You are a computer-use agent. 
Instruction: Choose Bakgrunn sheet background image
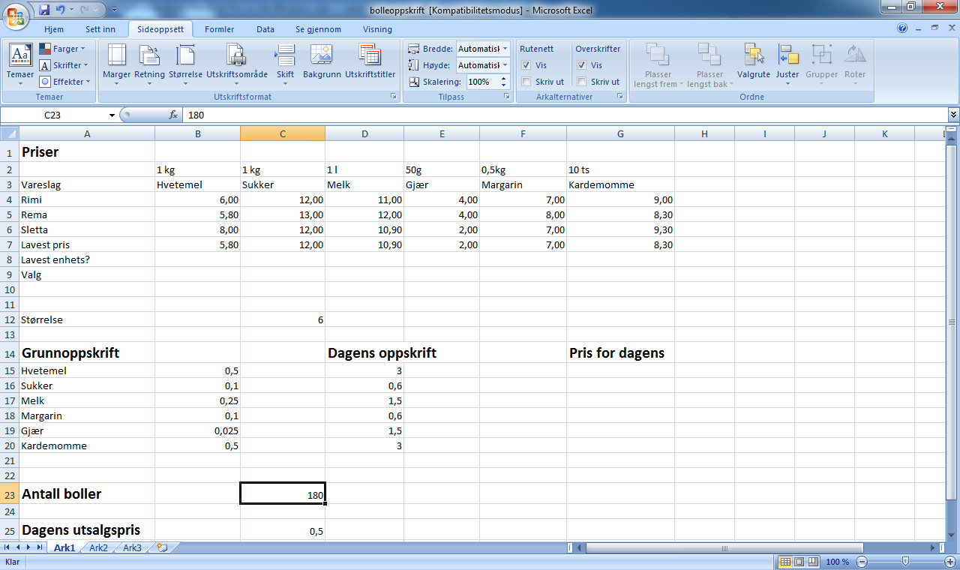pyautogui.click(x=322, y=61)
